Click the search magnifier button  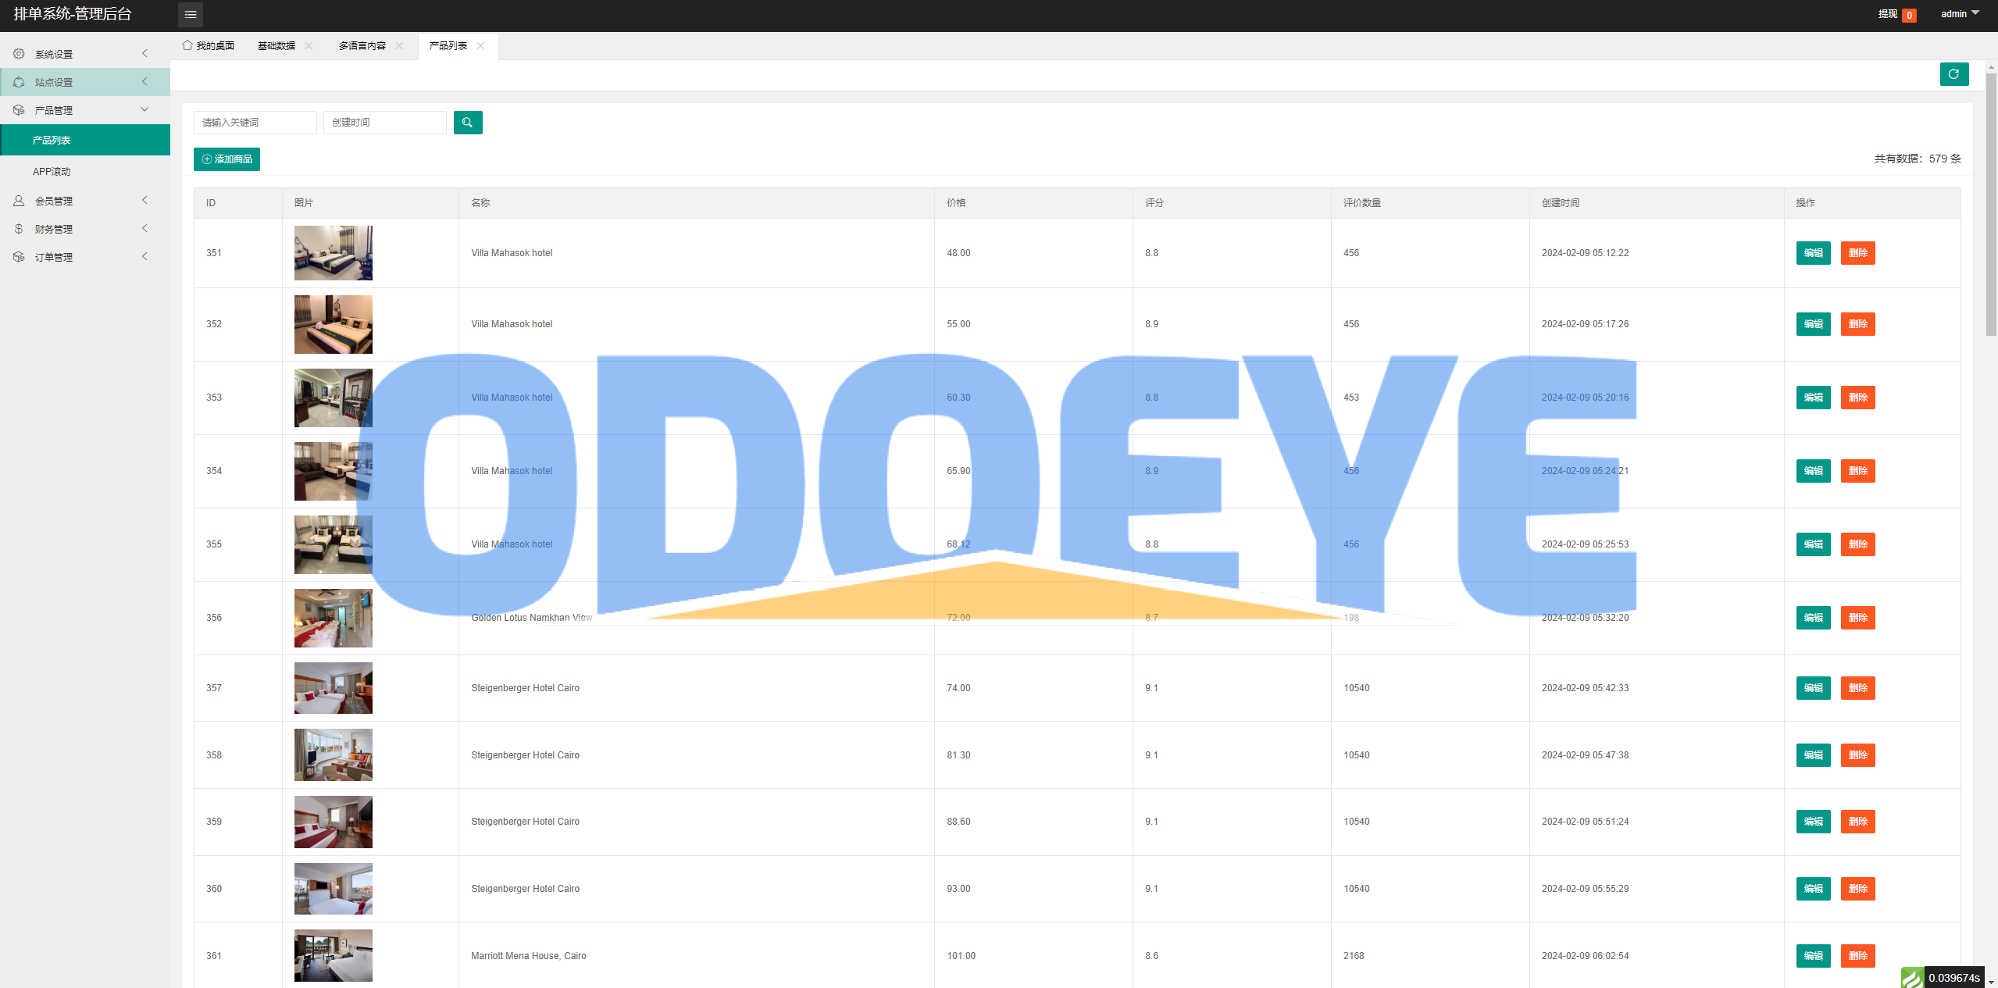[x=468, y=123]
